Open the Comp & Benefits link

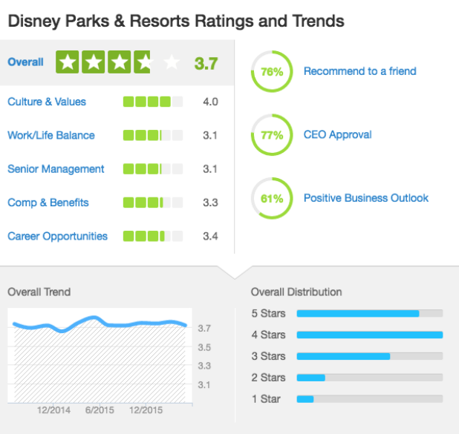click(x=48, y=203)
